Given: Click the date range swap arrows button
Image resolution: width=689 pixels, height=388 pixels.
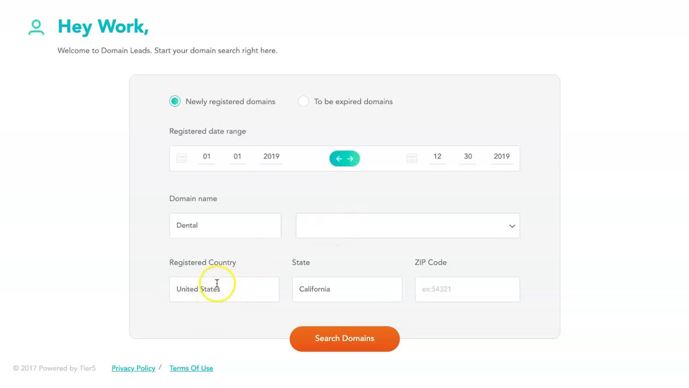Looking at the screenshot, I should point(344,158).
